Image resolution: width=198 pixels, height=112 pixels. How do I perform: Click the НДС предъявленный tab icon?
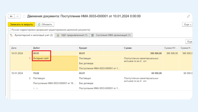(x=58, y=35)
